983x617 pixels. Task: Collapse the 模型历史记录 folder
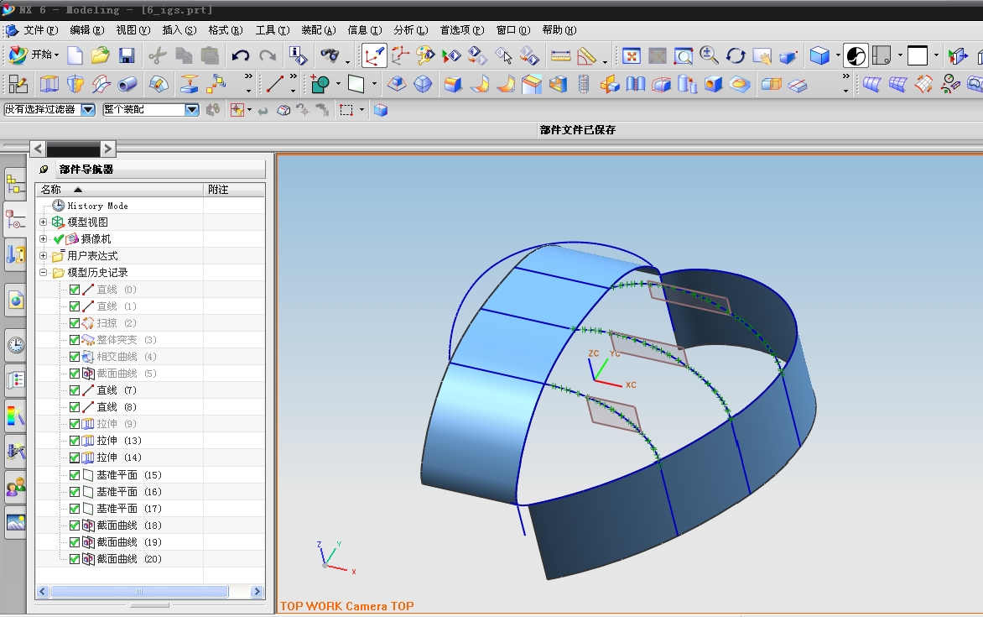tap(44, 273)
